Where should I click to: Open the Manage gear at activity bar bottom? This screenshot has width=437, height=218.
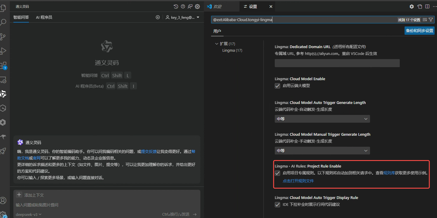pos(3,214)
